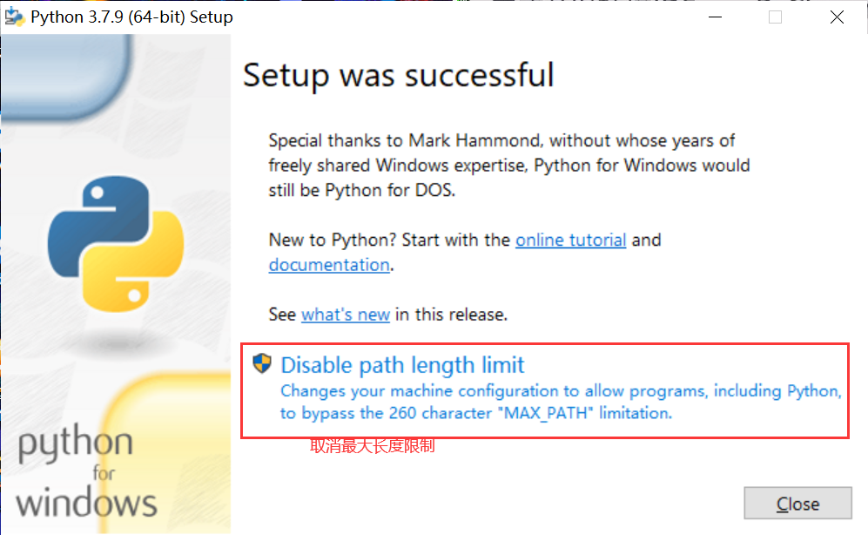Click the title bar reading Python 3.7.9 Setup
Screen dimensions: 868x535
point(131,17)
